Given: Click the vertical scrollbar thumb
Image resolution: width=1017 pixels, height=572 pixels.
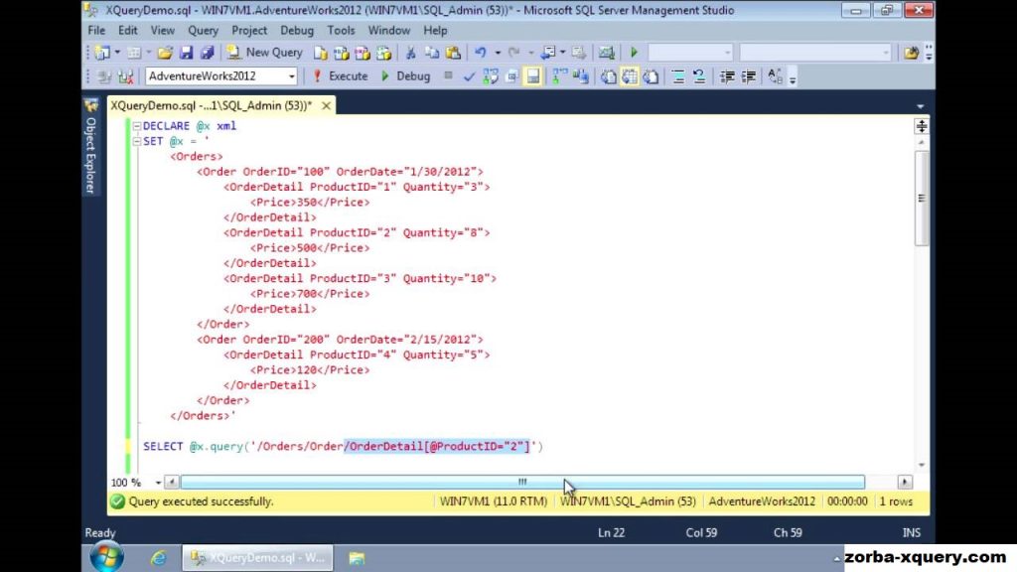Looking at the screenshot, I should click(922, 199).
